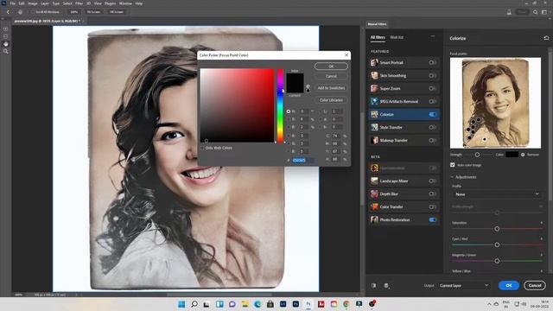This screenshot has width=553, height=311.
Task: Click the Style Transfer filter thumbnail
Action: click(x=374, y=127)
